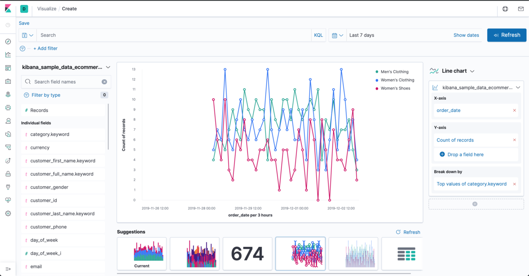Choose the selected line chart suggestion thumbnail
Viewport: 529px width, 276px height.
(x=300, y=254)
